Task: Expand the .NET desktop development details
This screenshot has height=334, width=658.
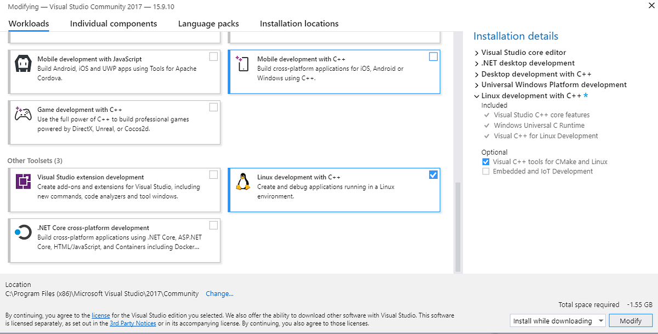Action: (x=476, y=63)
